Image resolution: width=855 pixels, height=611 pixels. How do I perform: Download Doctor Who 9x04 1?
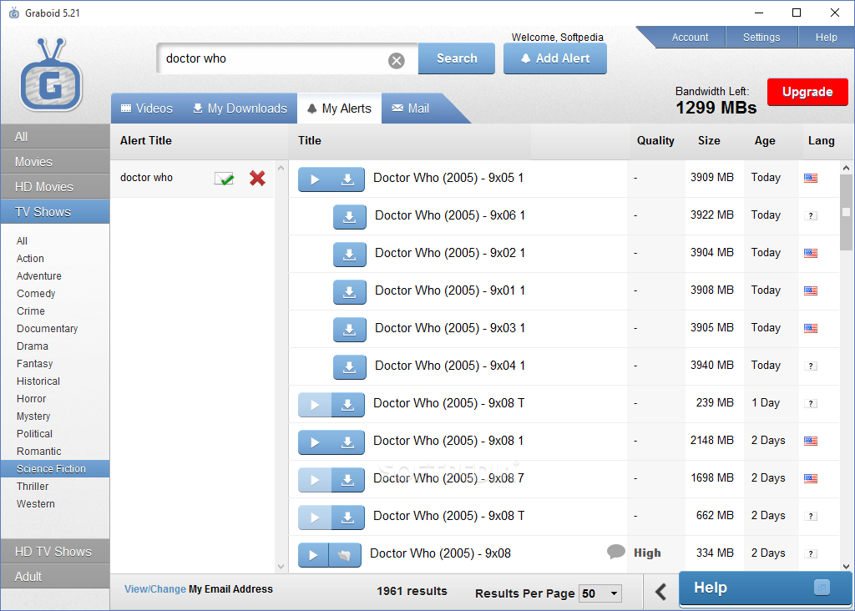[350, 367]
